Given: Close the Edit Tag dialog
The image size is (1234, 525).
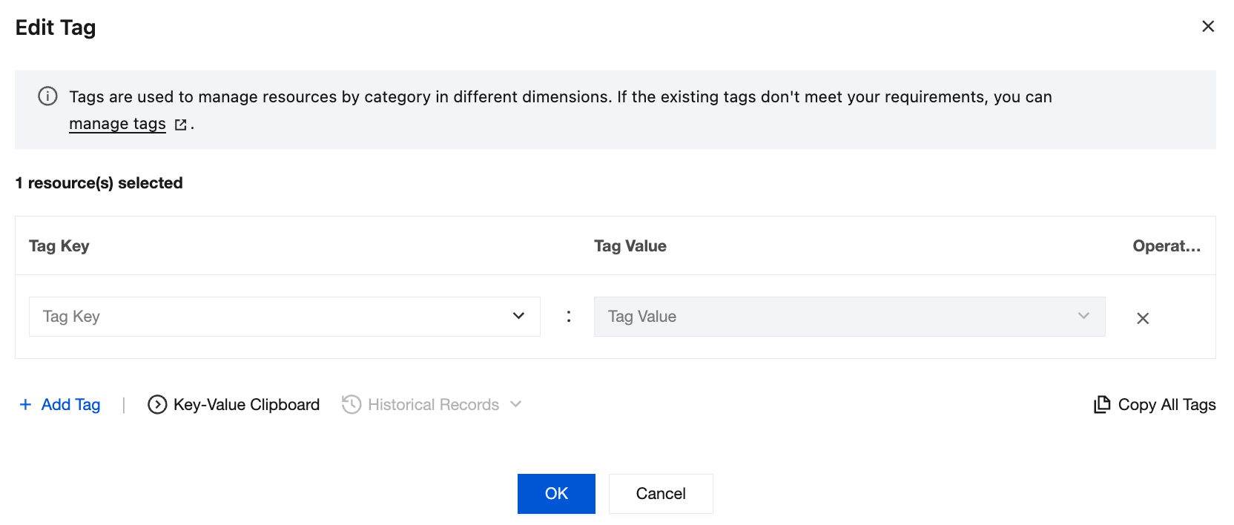Looking at the screenshot, I should [1208, 27].
